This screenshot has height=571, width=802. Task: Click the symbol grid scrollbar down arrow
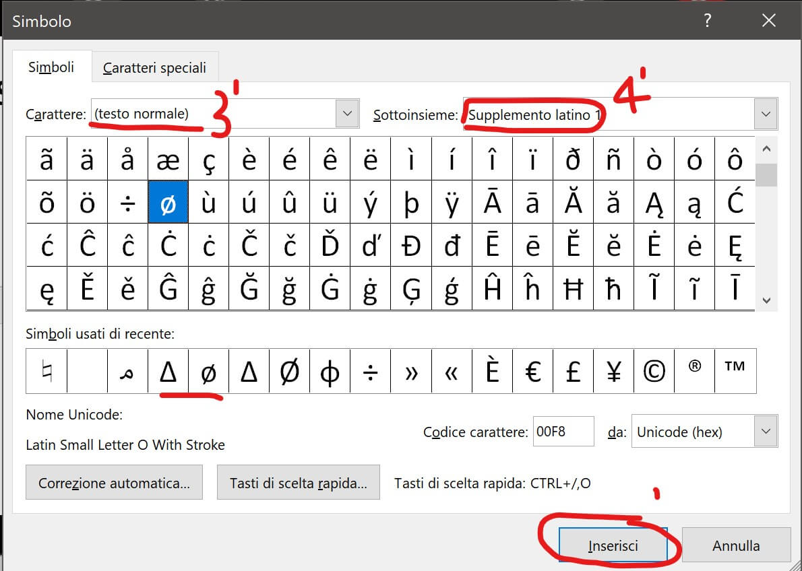(x=767, y=300)
